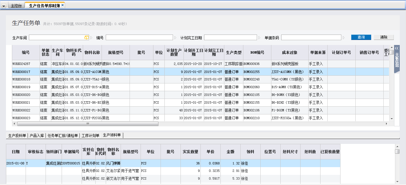406x185 pixels.
Task: Click the lower grid vertical scrollbar up arrow
Action: [397, 146]
